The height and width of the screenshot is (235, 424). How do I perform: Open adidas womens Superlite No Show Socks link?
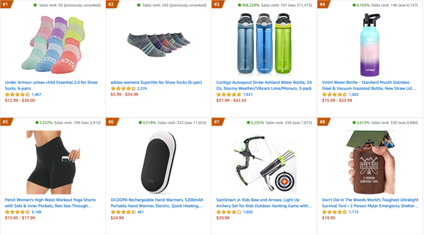[x=156, y=82]
